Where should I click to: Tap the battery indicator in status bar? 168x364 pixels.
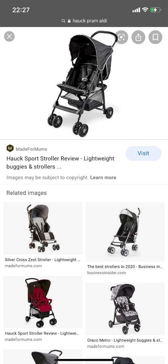155,10
